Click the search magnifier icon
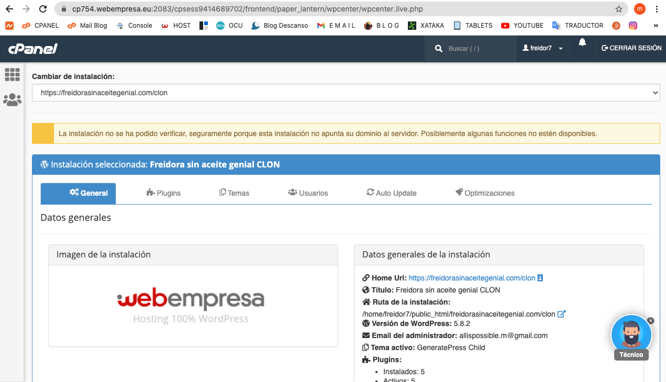The width and height of the screenshot is (666, 382). click(x=439, y=49)
